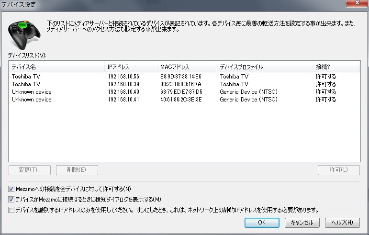Click the 許可(L) button
The width and height of the screenshot is (369, 235).
[339, 170]
